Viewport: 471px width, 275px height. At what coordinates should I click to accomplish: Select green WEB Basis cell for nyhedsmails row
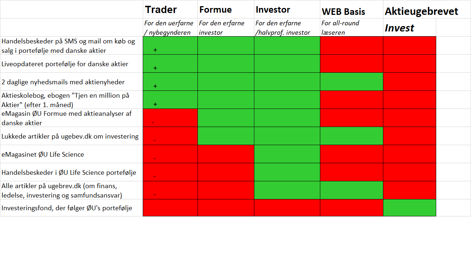[351, 81]
